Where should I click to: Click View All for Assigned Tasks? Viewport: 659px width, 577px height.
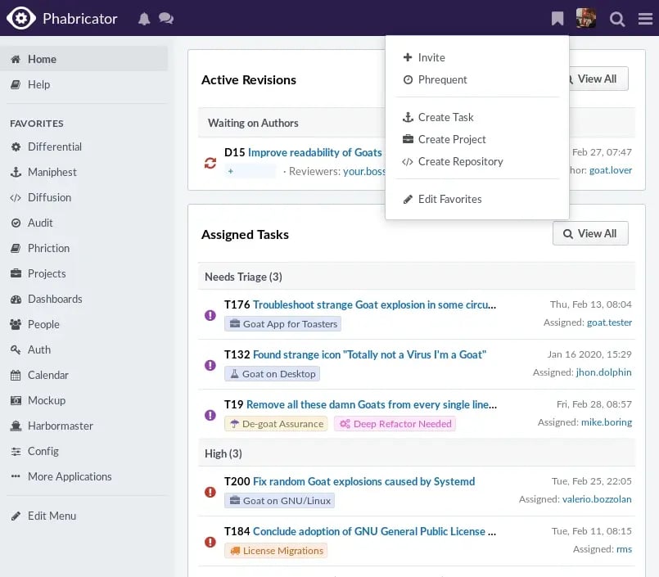coord(589,233)
